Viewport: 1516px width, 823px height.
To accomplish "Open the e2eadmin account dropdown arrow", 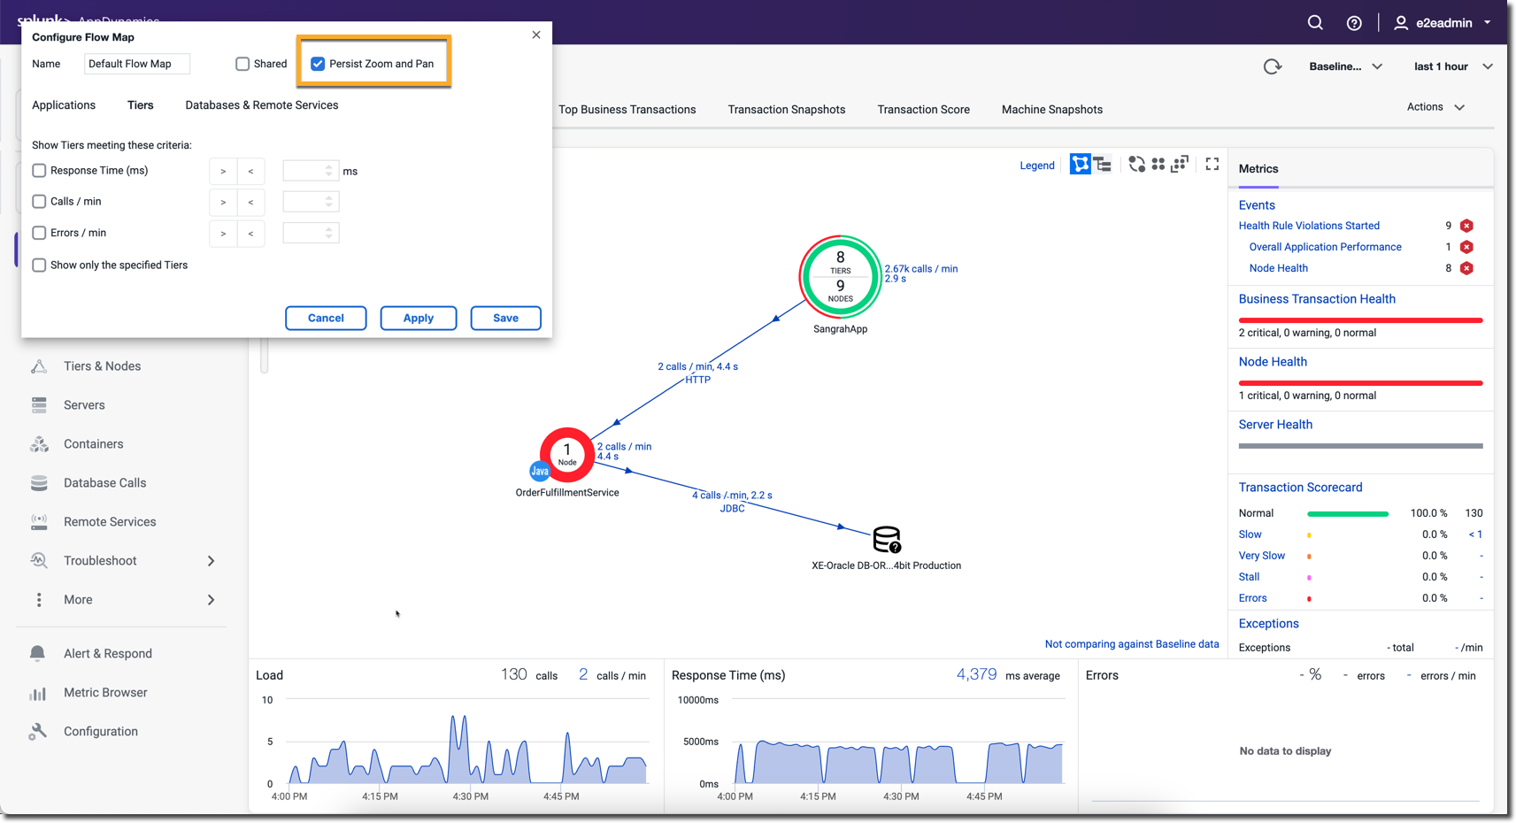I will click(x=1488, y=22).
